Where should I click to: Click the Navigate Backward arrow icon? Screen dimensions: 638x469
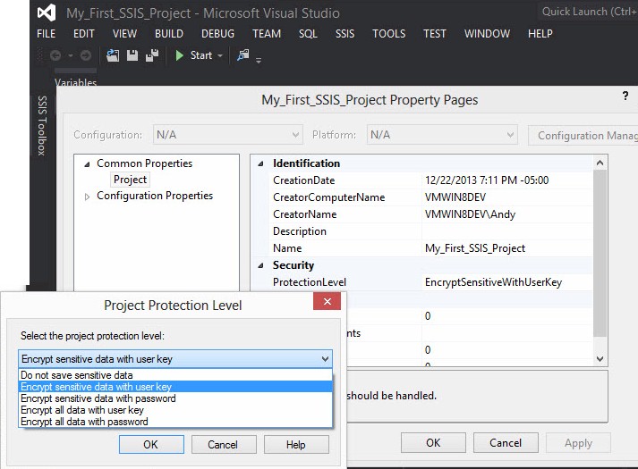pos(55,55)
